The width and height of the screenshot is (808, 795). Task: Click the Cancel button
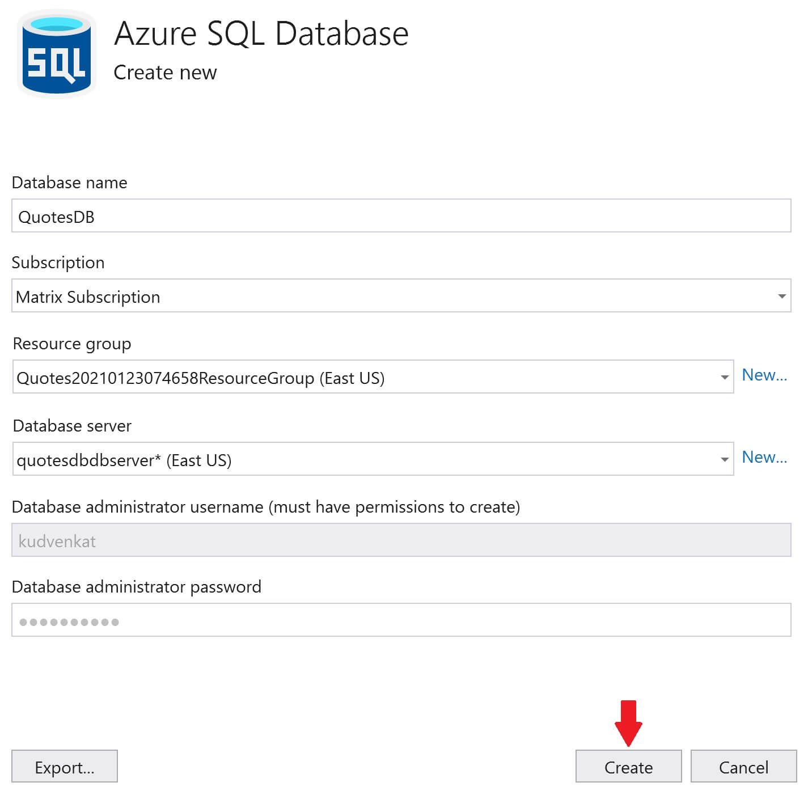[x=743, y=767]
